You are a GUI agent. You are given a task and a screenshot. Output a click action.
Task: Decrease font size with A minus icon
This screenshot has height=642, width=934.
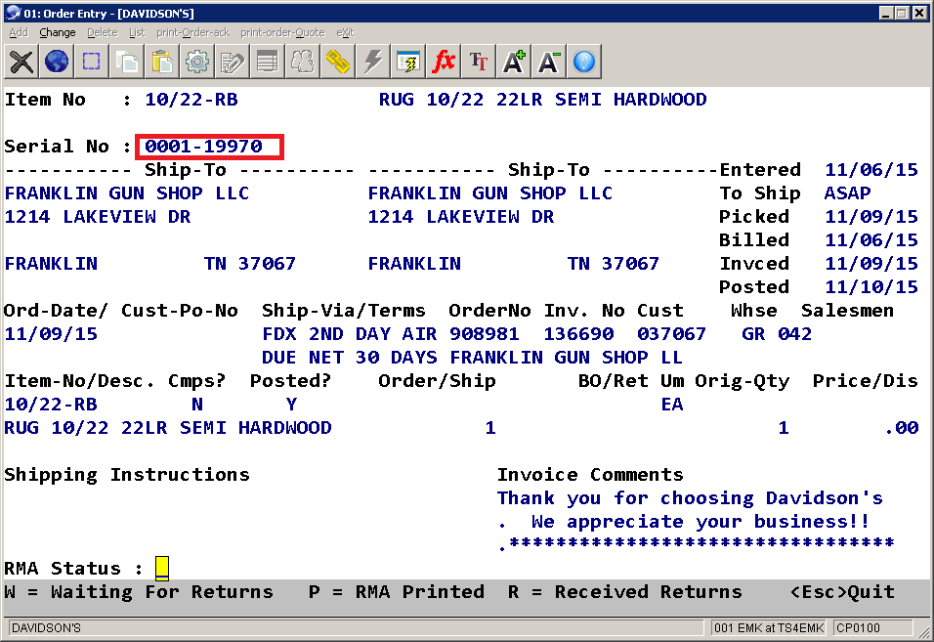tap(549, 62)
